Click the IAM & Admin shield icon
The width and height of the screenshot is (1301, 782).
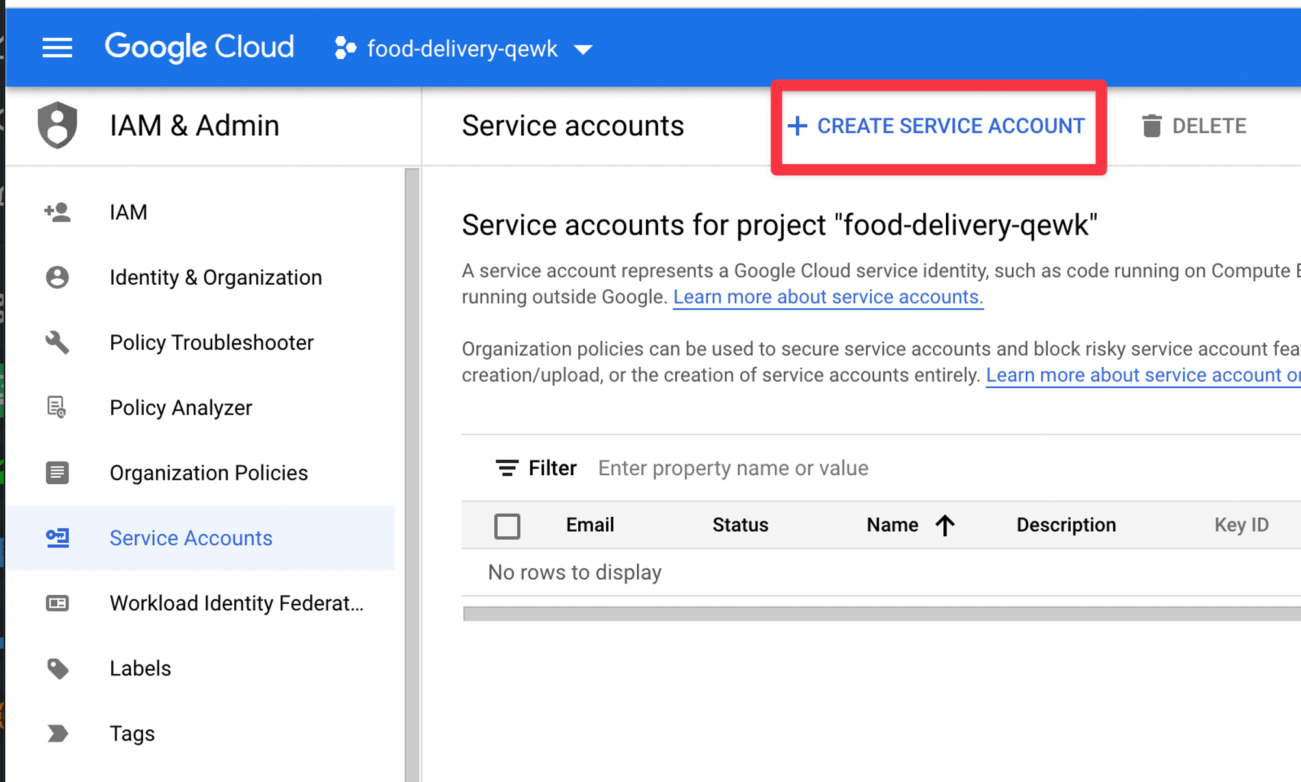point(58,125)
